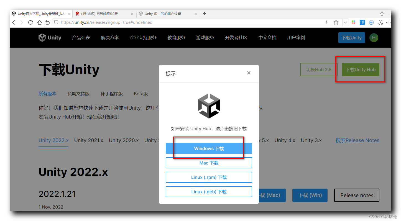Image resolution: width=401 pixels, height=221 pixels.
Task: Click the ad-block stop icon in the toolbar
Action: (371, 22)
